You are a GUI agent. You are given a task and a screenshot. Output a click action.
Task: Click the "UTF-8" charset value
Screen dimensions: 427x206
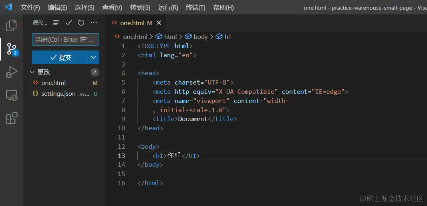[x=217, y=83]
